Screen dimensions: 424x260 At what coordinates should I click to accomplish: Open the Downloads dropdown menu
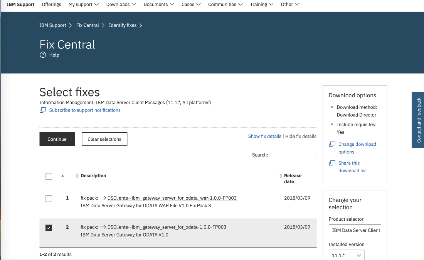click(121, 5)
